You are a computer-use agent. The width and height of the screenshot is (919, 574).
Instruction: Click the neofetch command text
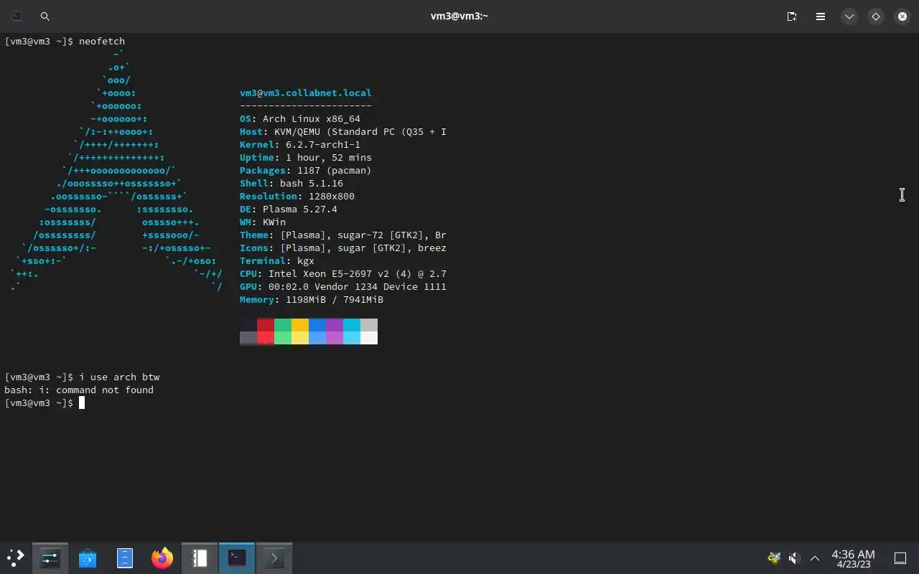pos(102,41)
